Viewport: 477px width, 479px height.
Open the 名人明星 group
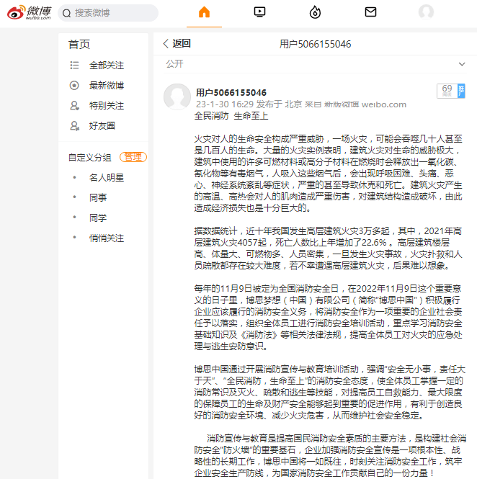click(107, 178)
